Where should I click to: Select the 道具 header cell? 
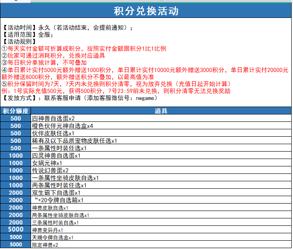click(x=161, y=111)
